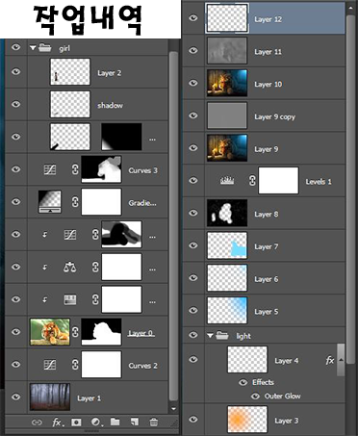Click the mask link icon on Curves 3
Screen dimensions: 358x436
pyautogui.click(x=75, y=169)
